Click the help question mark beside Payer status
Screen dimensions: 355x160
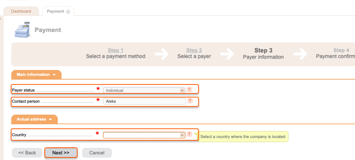pyautogui.click(x=189, y=89)
